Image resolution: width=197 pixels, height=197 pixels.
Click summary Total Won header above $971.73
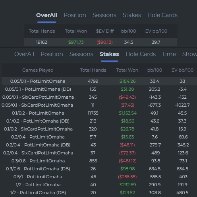pyautogui.click(x=76, y=31)
